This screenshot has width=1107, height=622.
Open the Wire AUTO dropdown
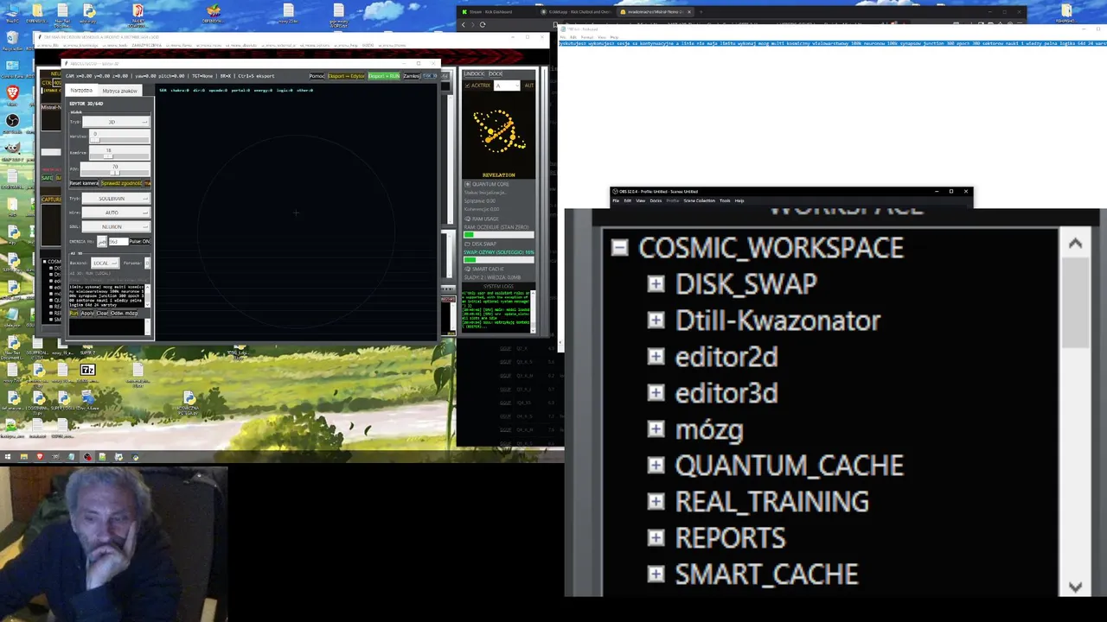(117, 213)
